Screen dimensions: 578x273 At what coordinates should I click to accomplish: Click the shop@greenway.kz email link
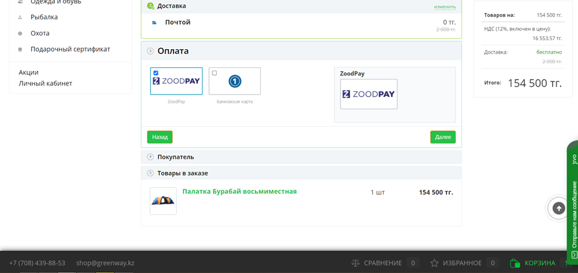tap(105, 263)
